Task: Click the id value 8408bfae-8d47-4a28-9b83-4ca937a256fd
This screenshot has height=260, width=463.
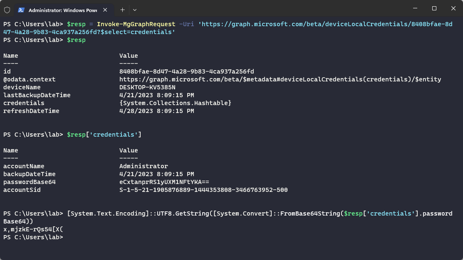Action: click(x=187, y=71)
